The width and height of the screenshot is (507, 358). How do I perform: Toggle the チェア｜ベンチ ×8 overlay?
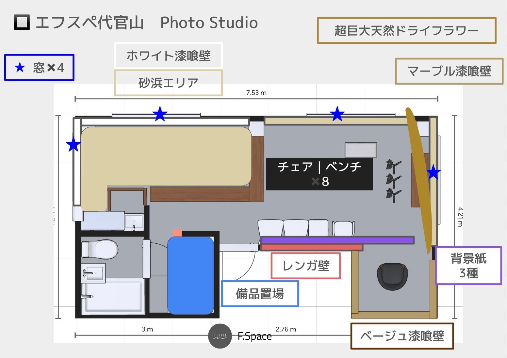319,174
